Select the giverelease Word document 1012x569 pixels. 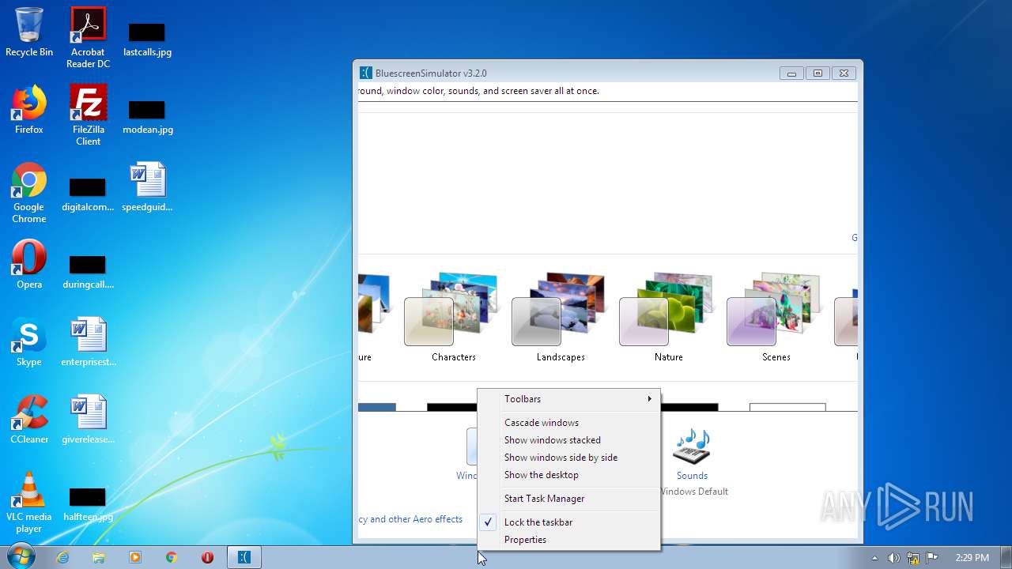(88, 419)
